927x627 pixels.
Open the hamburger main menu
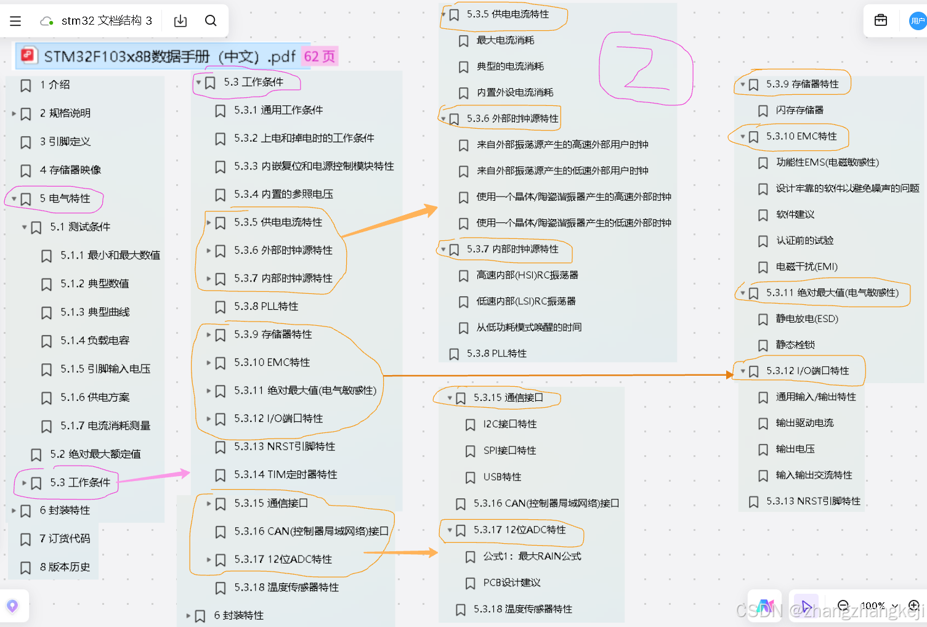[x=15, y=21]
